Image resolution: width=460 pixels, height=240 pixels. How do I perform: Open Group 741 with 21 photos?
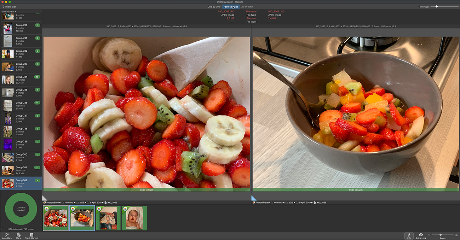click(x=21, y=170)
